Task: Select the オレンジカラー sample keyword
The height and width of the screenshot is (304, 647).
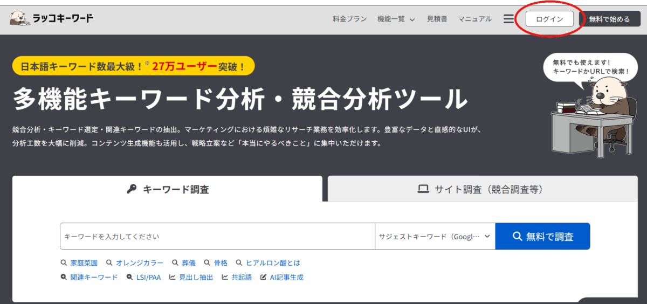Action: [x=135, y=263]
